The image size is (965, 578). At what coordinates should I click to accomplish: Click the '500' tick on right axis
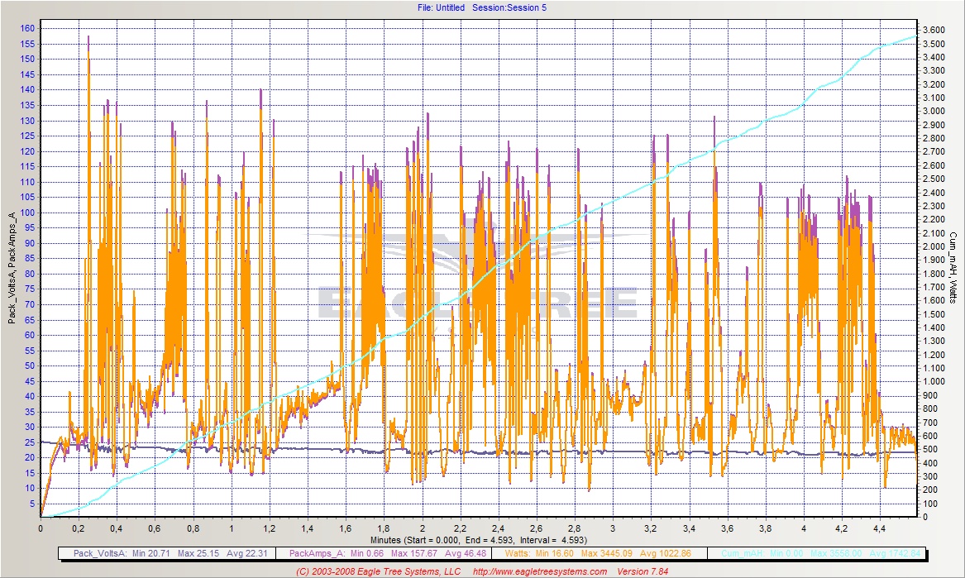(930, 449)
